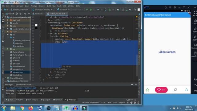Open the Refactor menu
Viewport: 197px width, 111px height.
[42, 6]
